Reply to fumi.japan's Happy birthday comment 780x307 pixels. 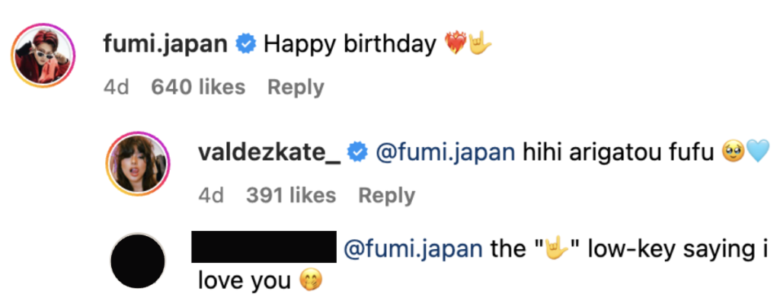[x=296, y=87]
